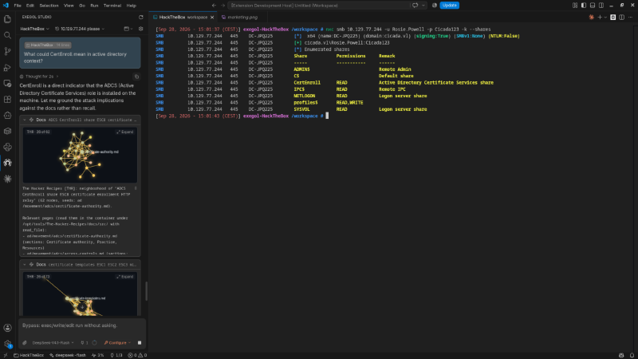638x359 pixels.
Task: Open the DeepSeek-V4.1-Flash model dropdown
Action: (53, 343)
